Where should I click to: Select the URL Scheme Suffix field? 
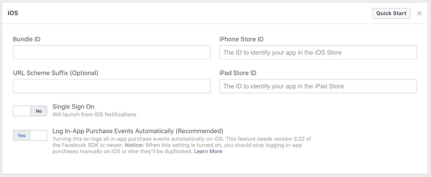111,86
